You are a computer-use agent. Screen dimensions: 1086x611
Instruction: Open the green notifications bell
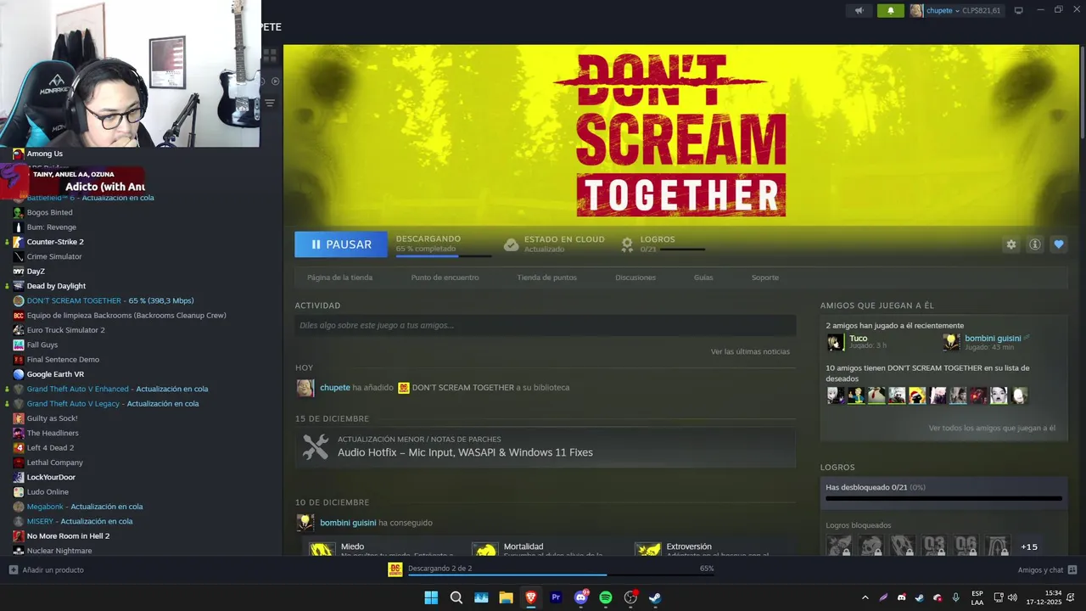pyautogui.click(x=891, y=11)
